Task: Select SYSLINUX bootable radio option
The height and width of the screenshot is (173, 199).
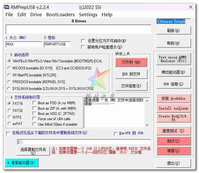Action: [9, 89]
